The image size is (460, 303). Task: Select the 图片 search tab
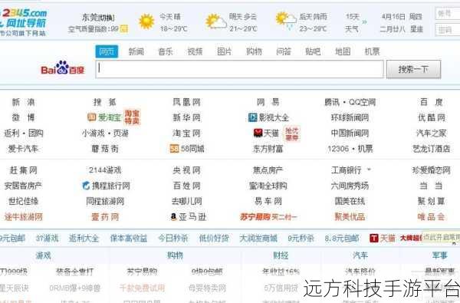coord(225,51)
